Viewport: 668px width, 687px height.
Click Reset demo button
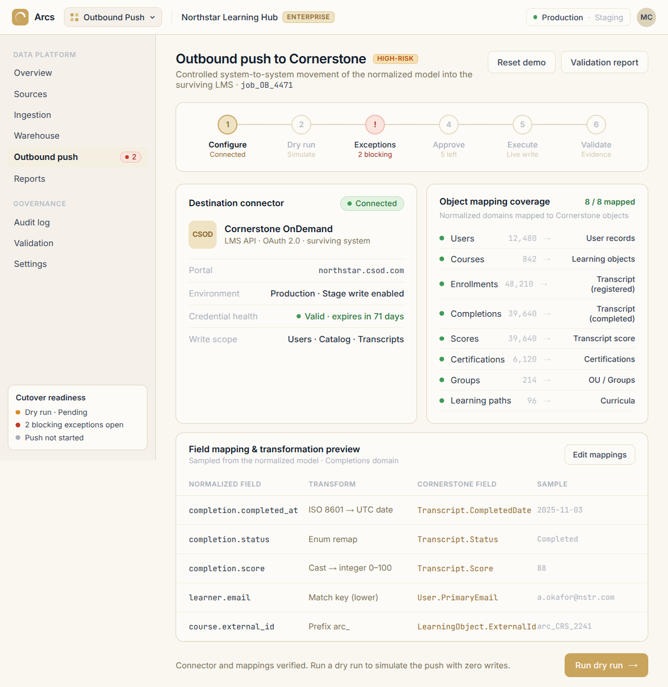point(522,62)
